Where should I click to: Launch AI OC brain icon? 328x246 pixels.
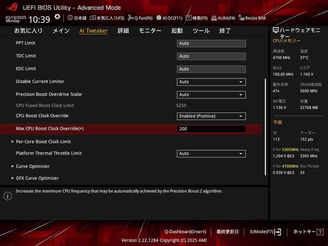pyautogui.click(x=159, y=18)
